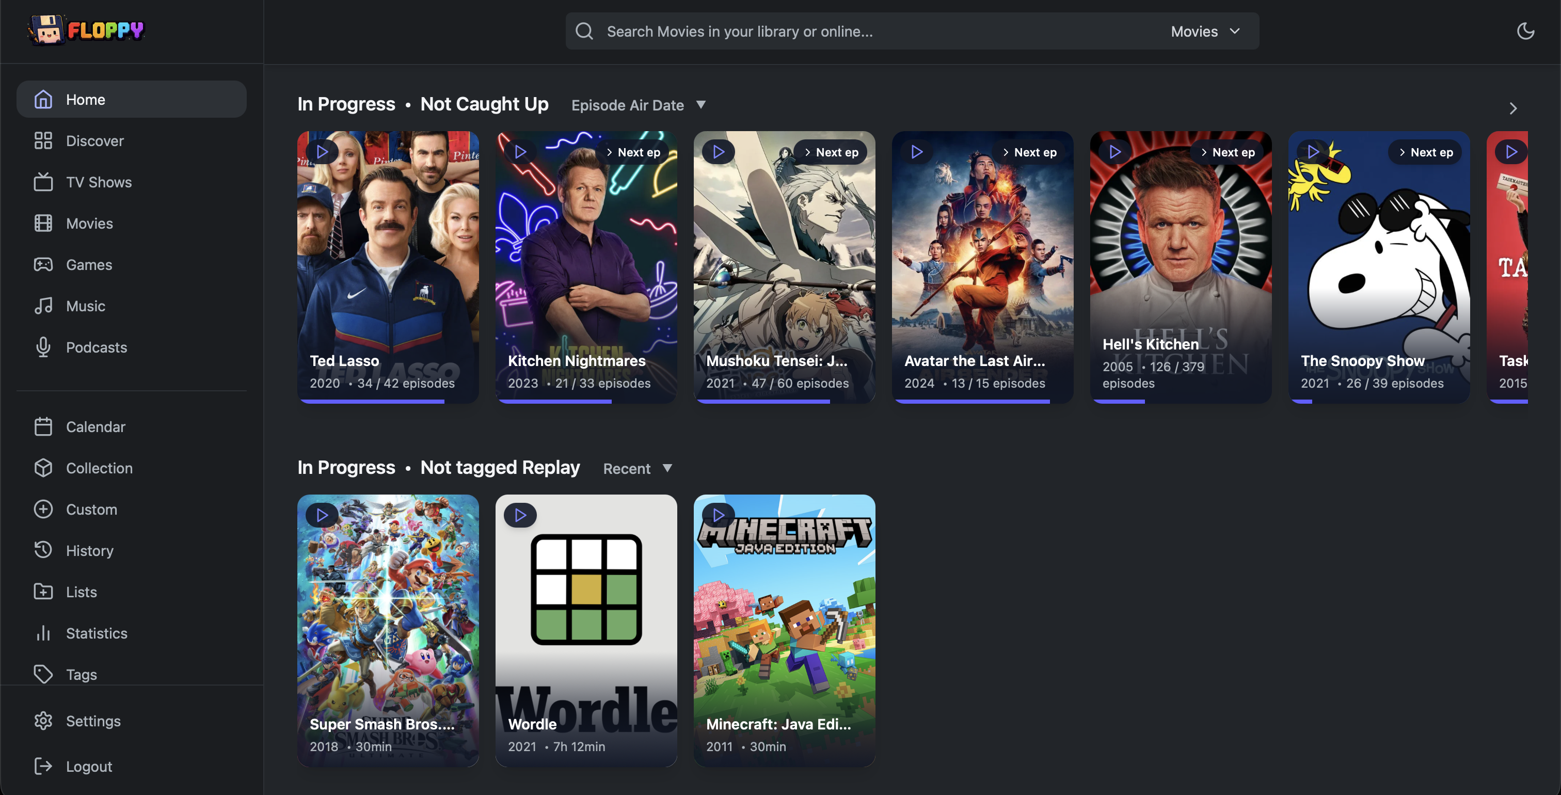The height and width of the screenshot is (795, 1561).
Task: Click the TV Shows television icon
Action: coord(43,182)
